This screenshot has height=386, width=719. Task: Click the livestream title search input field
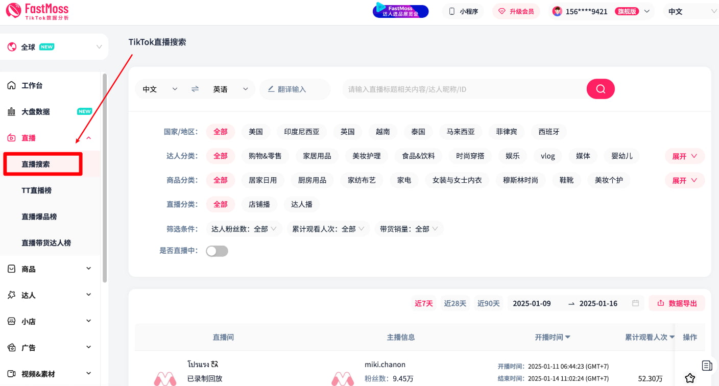[x=460, y=88]
